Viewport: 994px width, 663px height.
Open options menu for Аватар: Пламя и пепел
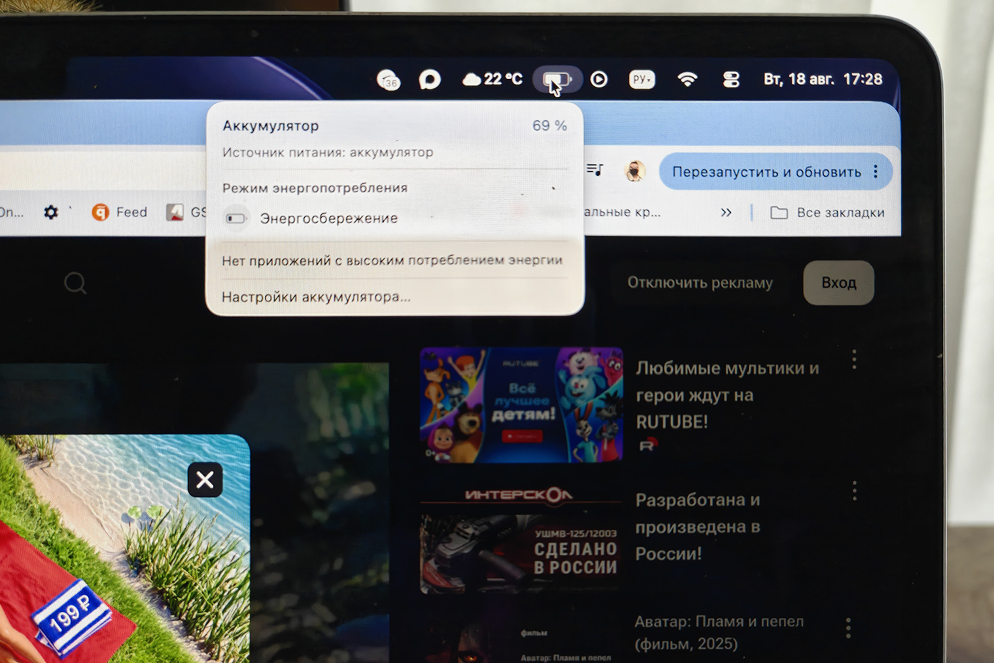coord(848,628)
